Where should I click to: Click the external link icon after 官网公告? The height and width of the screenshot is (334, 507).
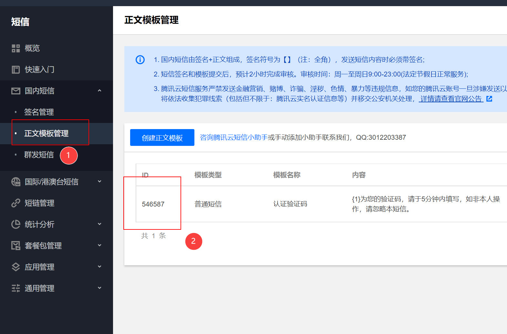click(x=489, y=99)
